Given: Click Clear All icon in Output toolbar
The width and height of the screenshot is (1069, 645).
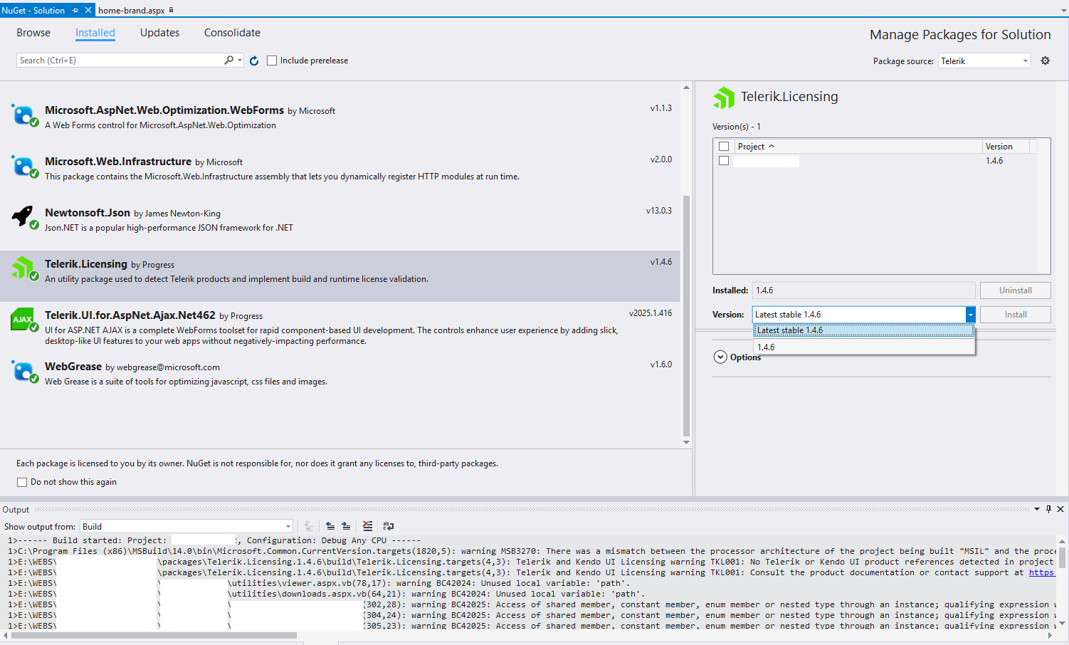Looking at the screenshot, I should (367, 526).
